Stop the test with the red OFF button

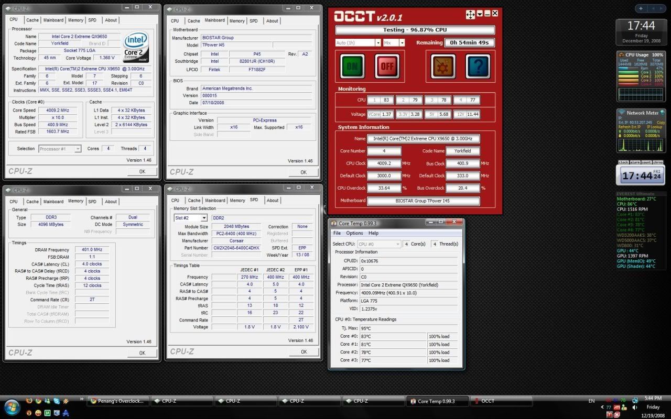point(387,67)
